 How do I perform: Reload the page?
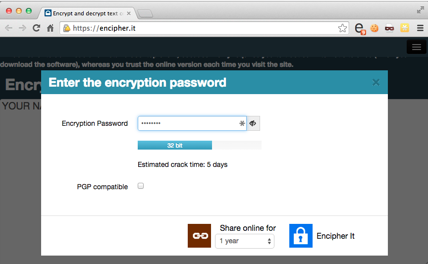36,28
